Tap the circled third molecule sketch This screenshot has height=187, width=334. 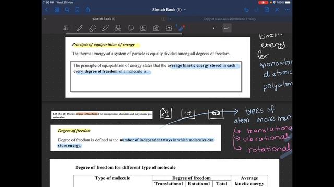216,113
